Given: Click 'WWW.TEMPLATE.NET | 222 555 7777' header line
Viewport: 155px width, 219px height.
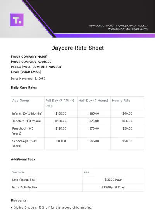Looking at the screenshot, I should (128, 29).
